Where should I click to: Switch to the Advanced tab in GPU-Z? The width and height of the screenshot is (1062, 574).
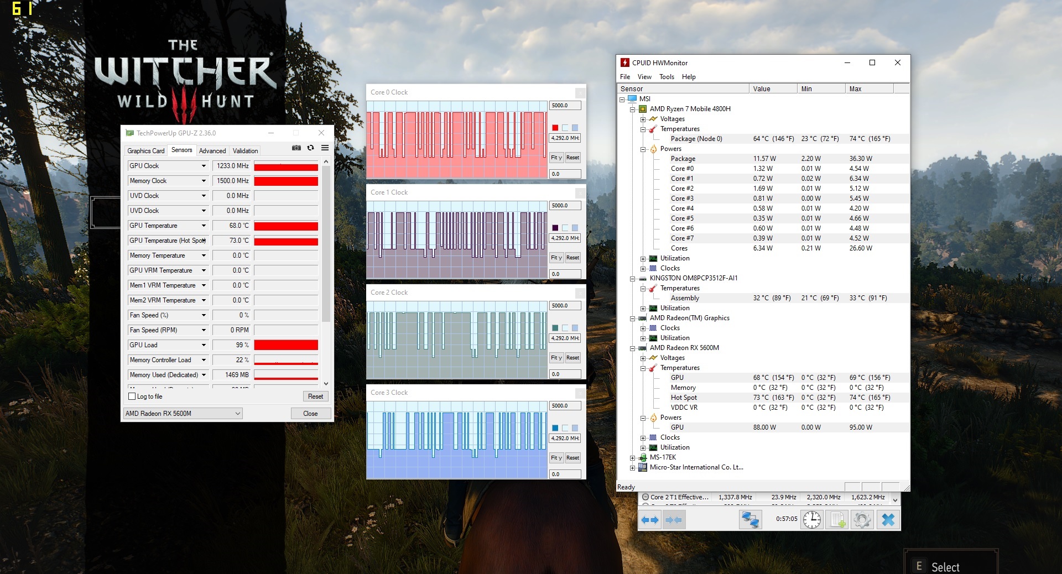pyautogui.click(x=212, y=151)
